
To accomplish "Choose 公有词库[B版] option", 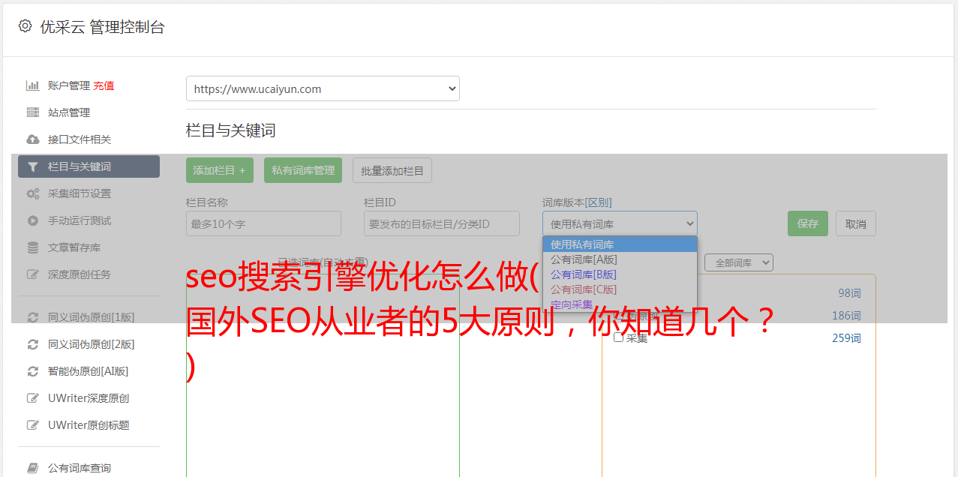I will pyautogui.click(x=620, y=274).
